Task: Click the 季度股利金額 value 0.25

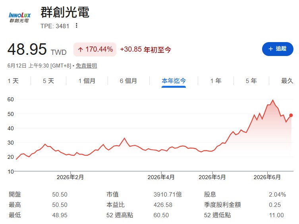Action: (x=275, y=205)
